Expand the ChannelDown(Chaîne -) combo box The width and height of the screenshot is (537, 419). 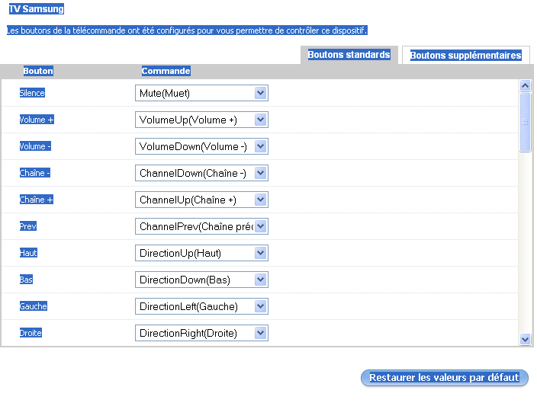click(x=260, y=173)
